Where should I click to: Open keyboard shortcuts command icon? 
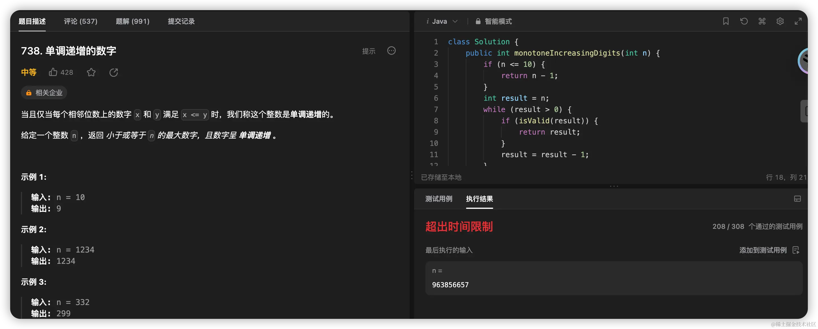(762, 21)
